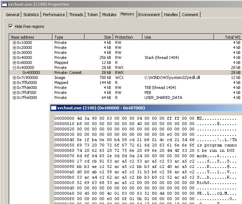Sort by the Base address column header
This screenshot has width=242, height=204.
click(x=30, y=37)
